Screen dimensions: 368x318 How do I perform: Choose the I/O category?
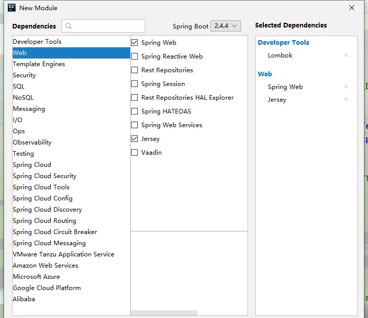(71, 120)
